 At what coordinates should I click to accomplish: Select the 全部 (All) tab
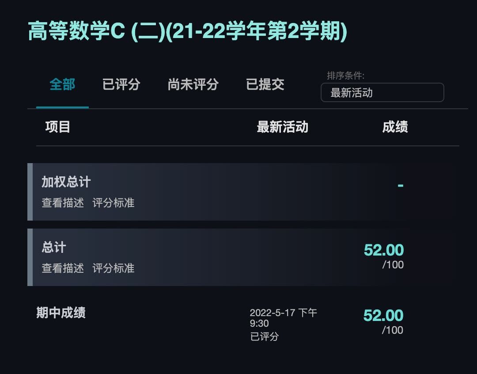point(62,85)
